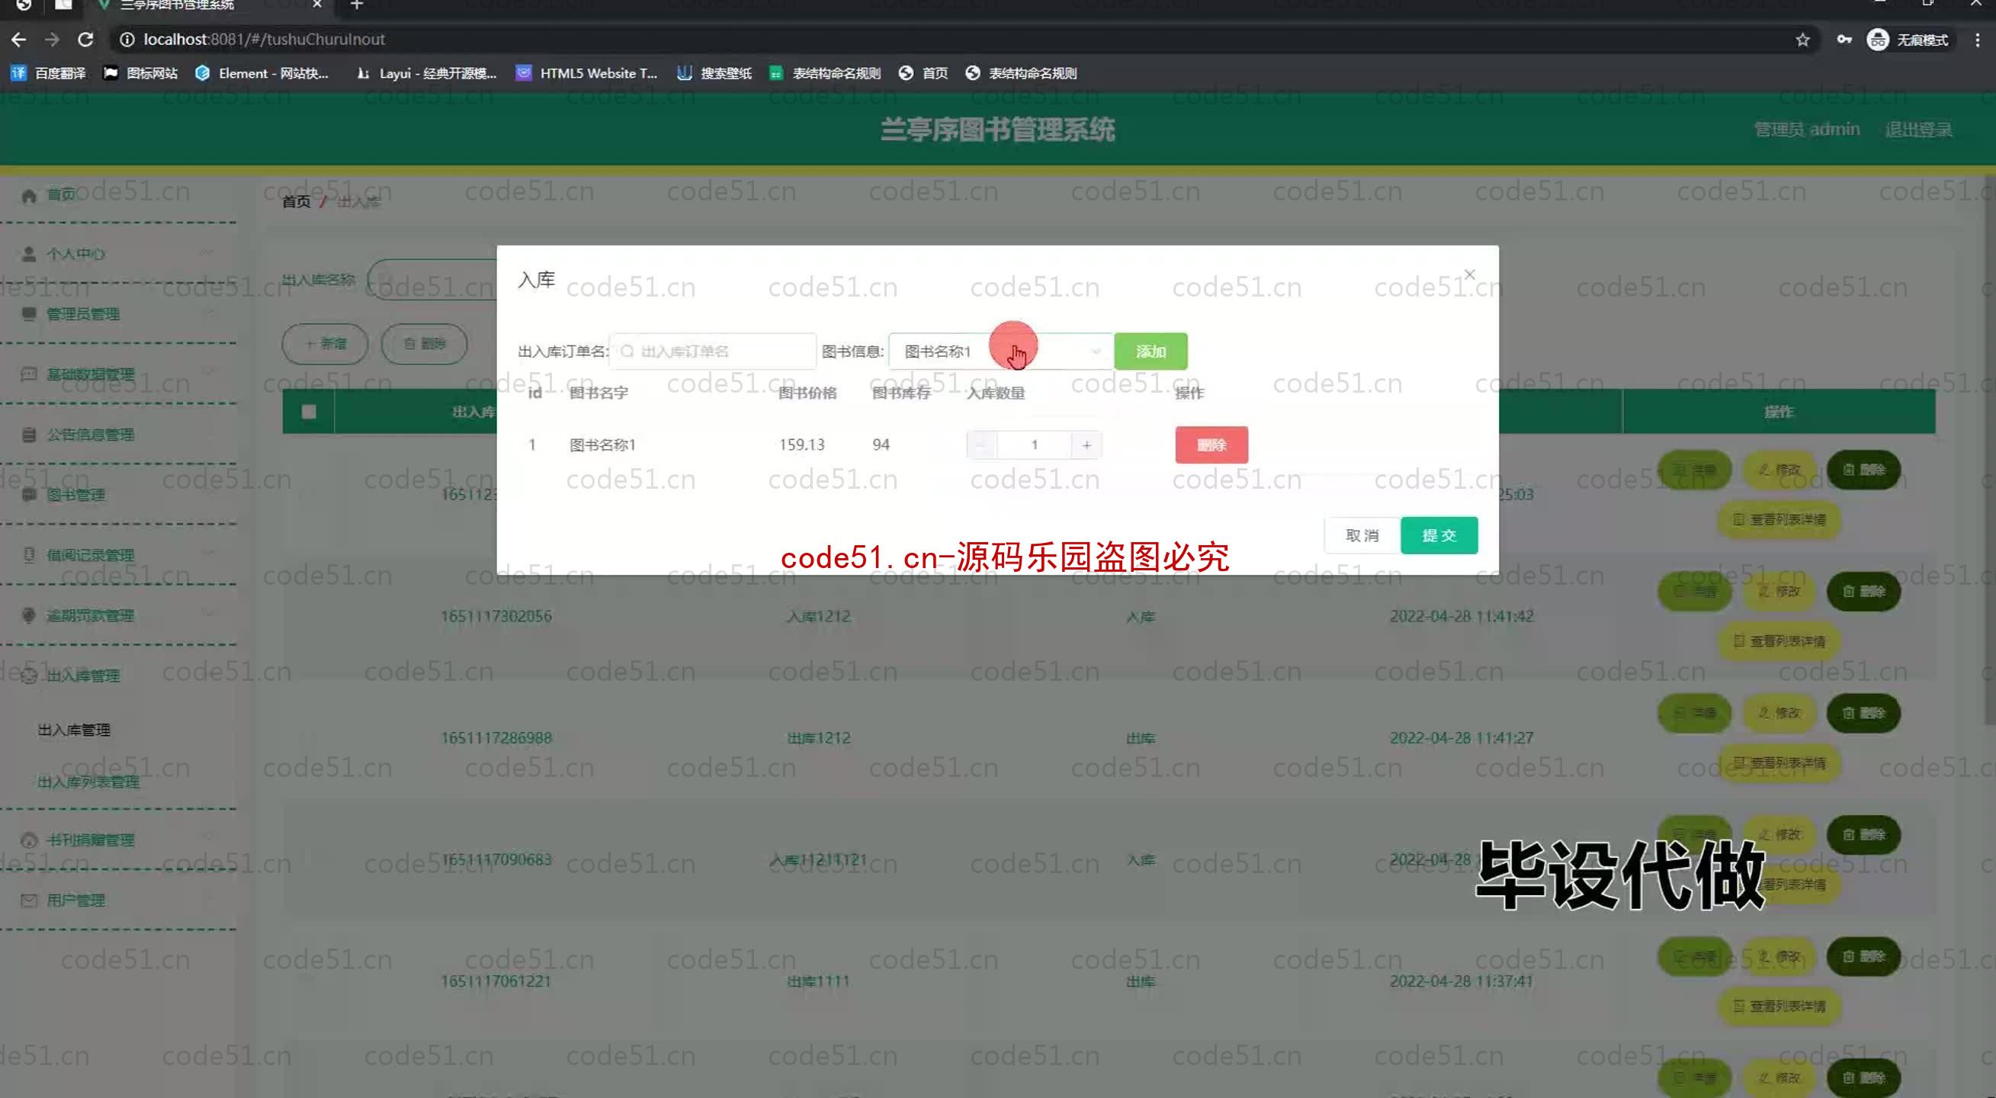1996x1098 pixels.
Task: Click cell text 入库1212
Action: (x=818, y=616)
